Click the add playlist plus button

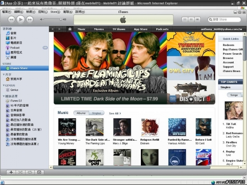pyautogui.click(x=11, y=172)
